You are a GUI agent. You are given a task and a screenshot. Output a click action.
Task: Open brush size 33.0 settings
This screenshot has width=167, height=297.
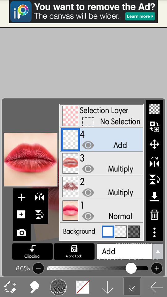[x=58, y=287]
